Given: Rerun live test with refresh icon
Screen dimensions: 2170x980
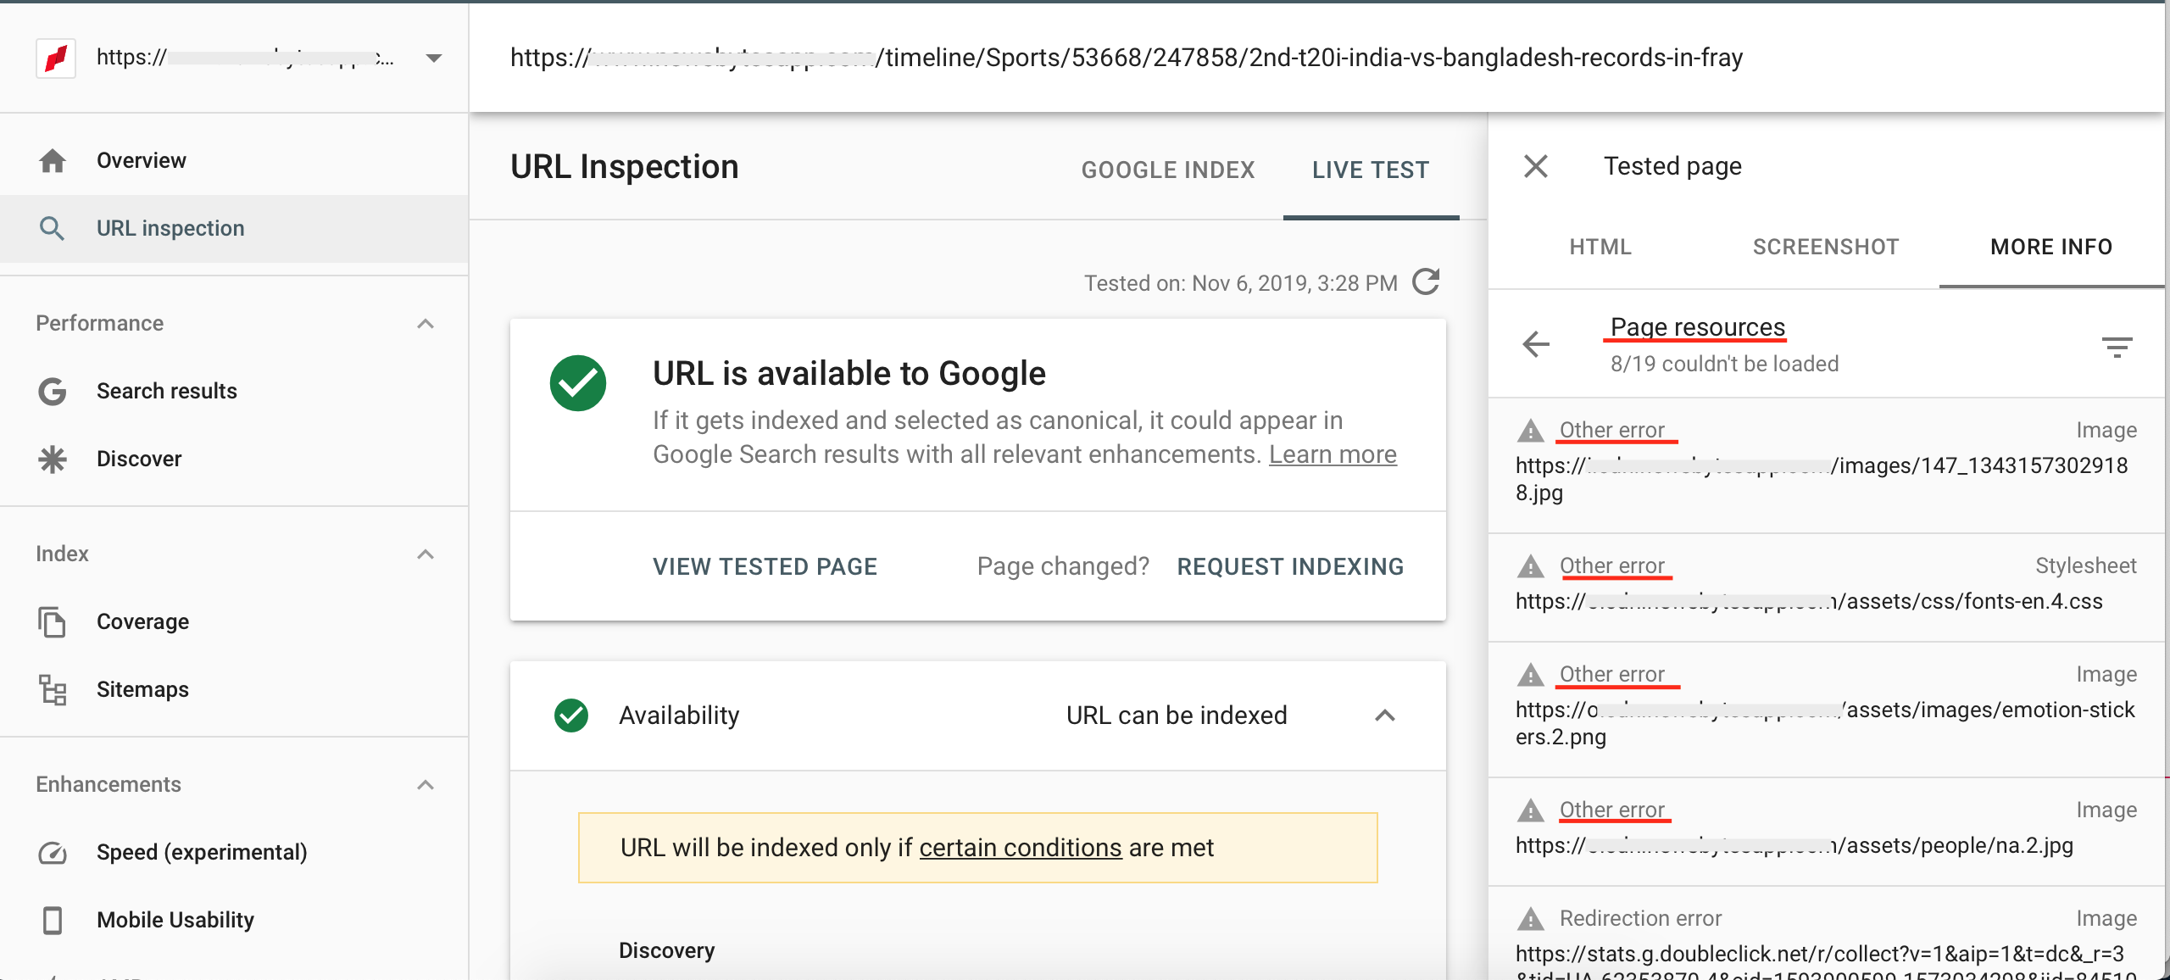Looking at the screenshot, I should coord(1427,281).
